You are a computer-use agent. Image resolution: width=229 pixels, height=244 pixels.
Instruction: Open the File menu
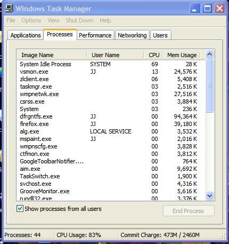pyautogui.click(x=11, y=20)
